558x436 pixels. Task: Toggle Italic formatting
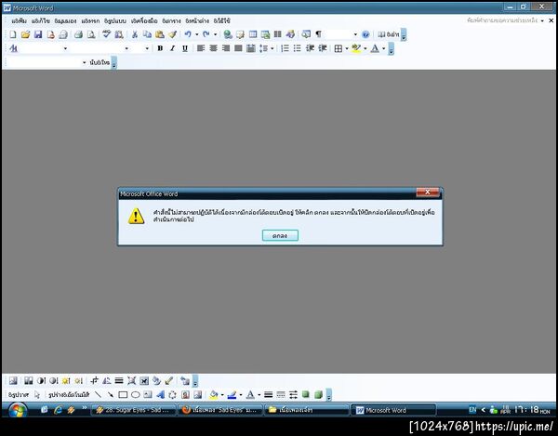[173, 48]
